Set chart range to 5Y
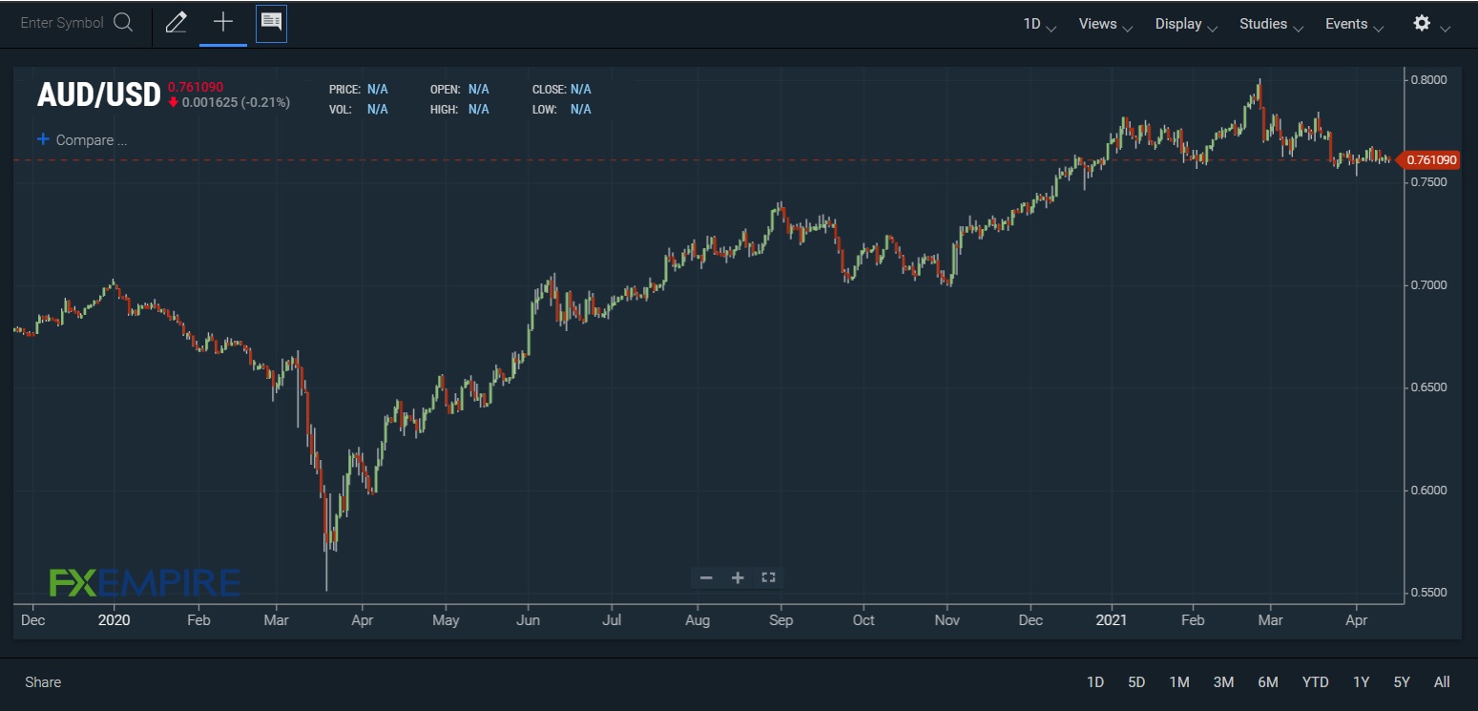This screenshot has height=711, width=1478. pos(1401,682)
